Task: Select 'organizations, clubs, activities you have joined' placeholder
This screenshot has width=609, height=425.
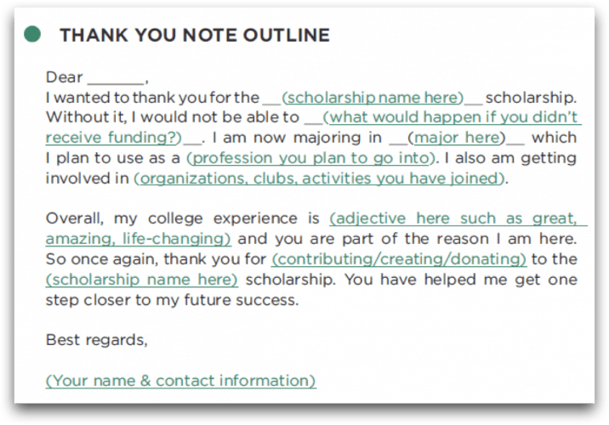Action: point(319,178)
